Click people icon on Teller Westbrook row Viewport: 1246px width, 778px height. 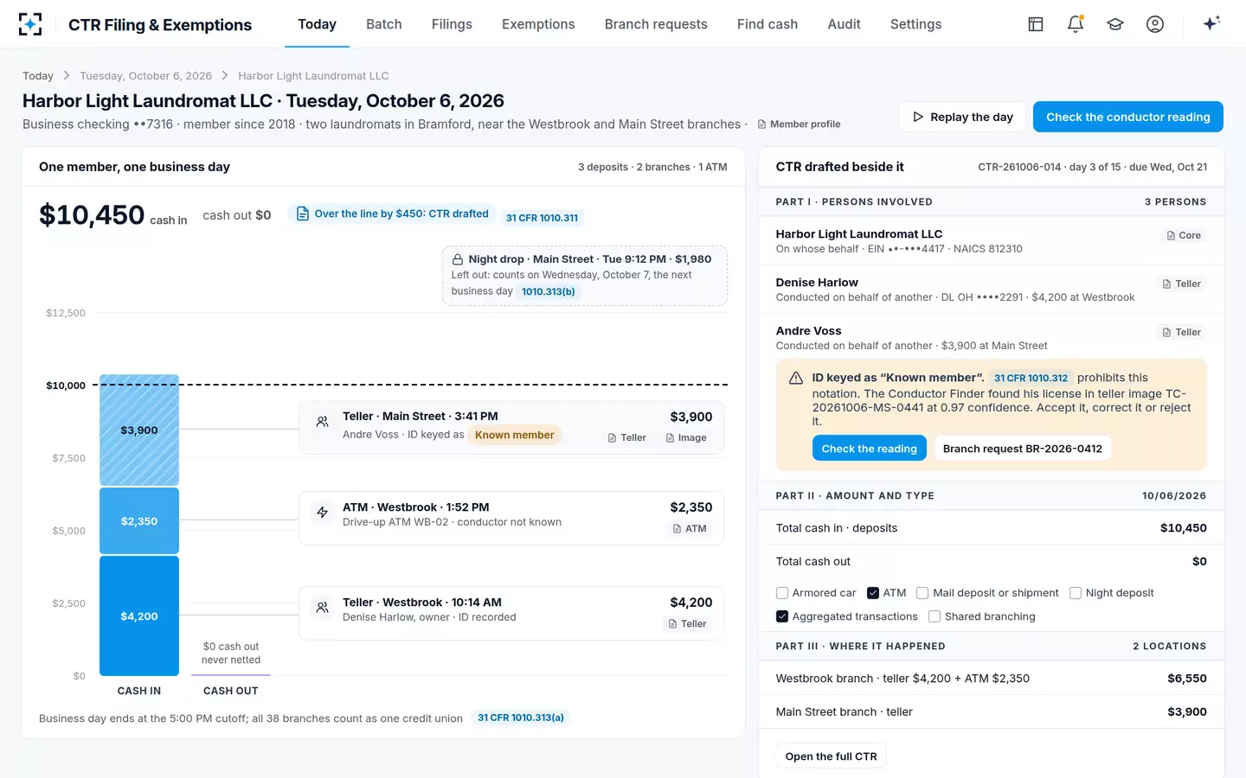coord(322,608)
